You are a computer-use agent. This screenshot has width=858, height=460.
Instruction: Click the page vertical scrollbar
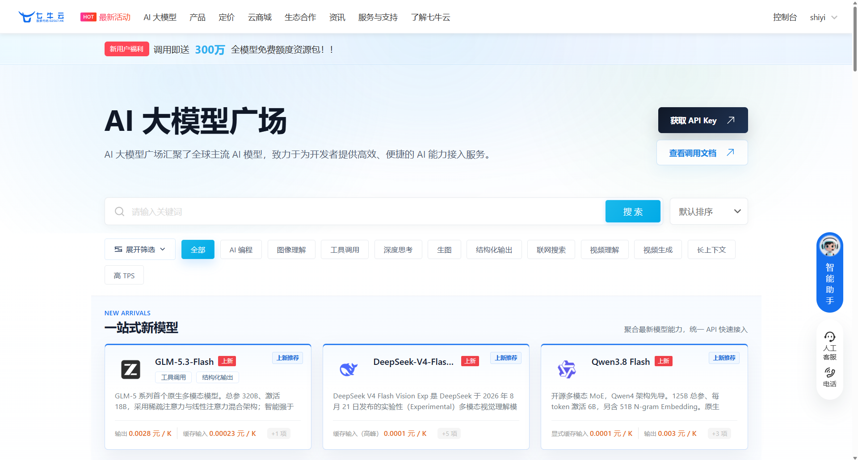(x=855, y=39)
